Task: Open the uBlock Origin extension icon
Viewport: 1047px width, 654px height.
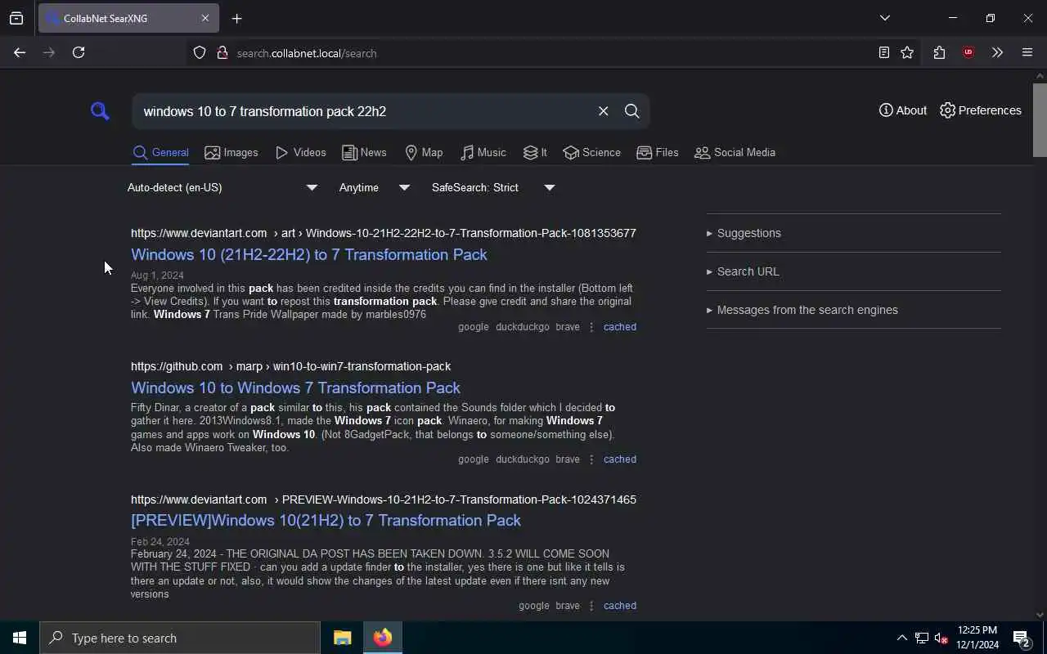Action: (x=968, y=52)
